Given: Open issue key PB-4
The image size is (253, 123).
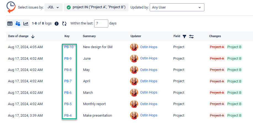Looking at the screenshot, I should point(68,116).
